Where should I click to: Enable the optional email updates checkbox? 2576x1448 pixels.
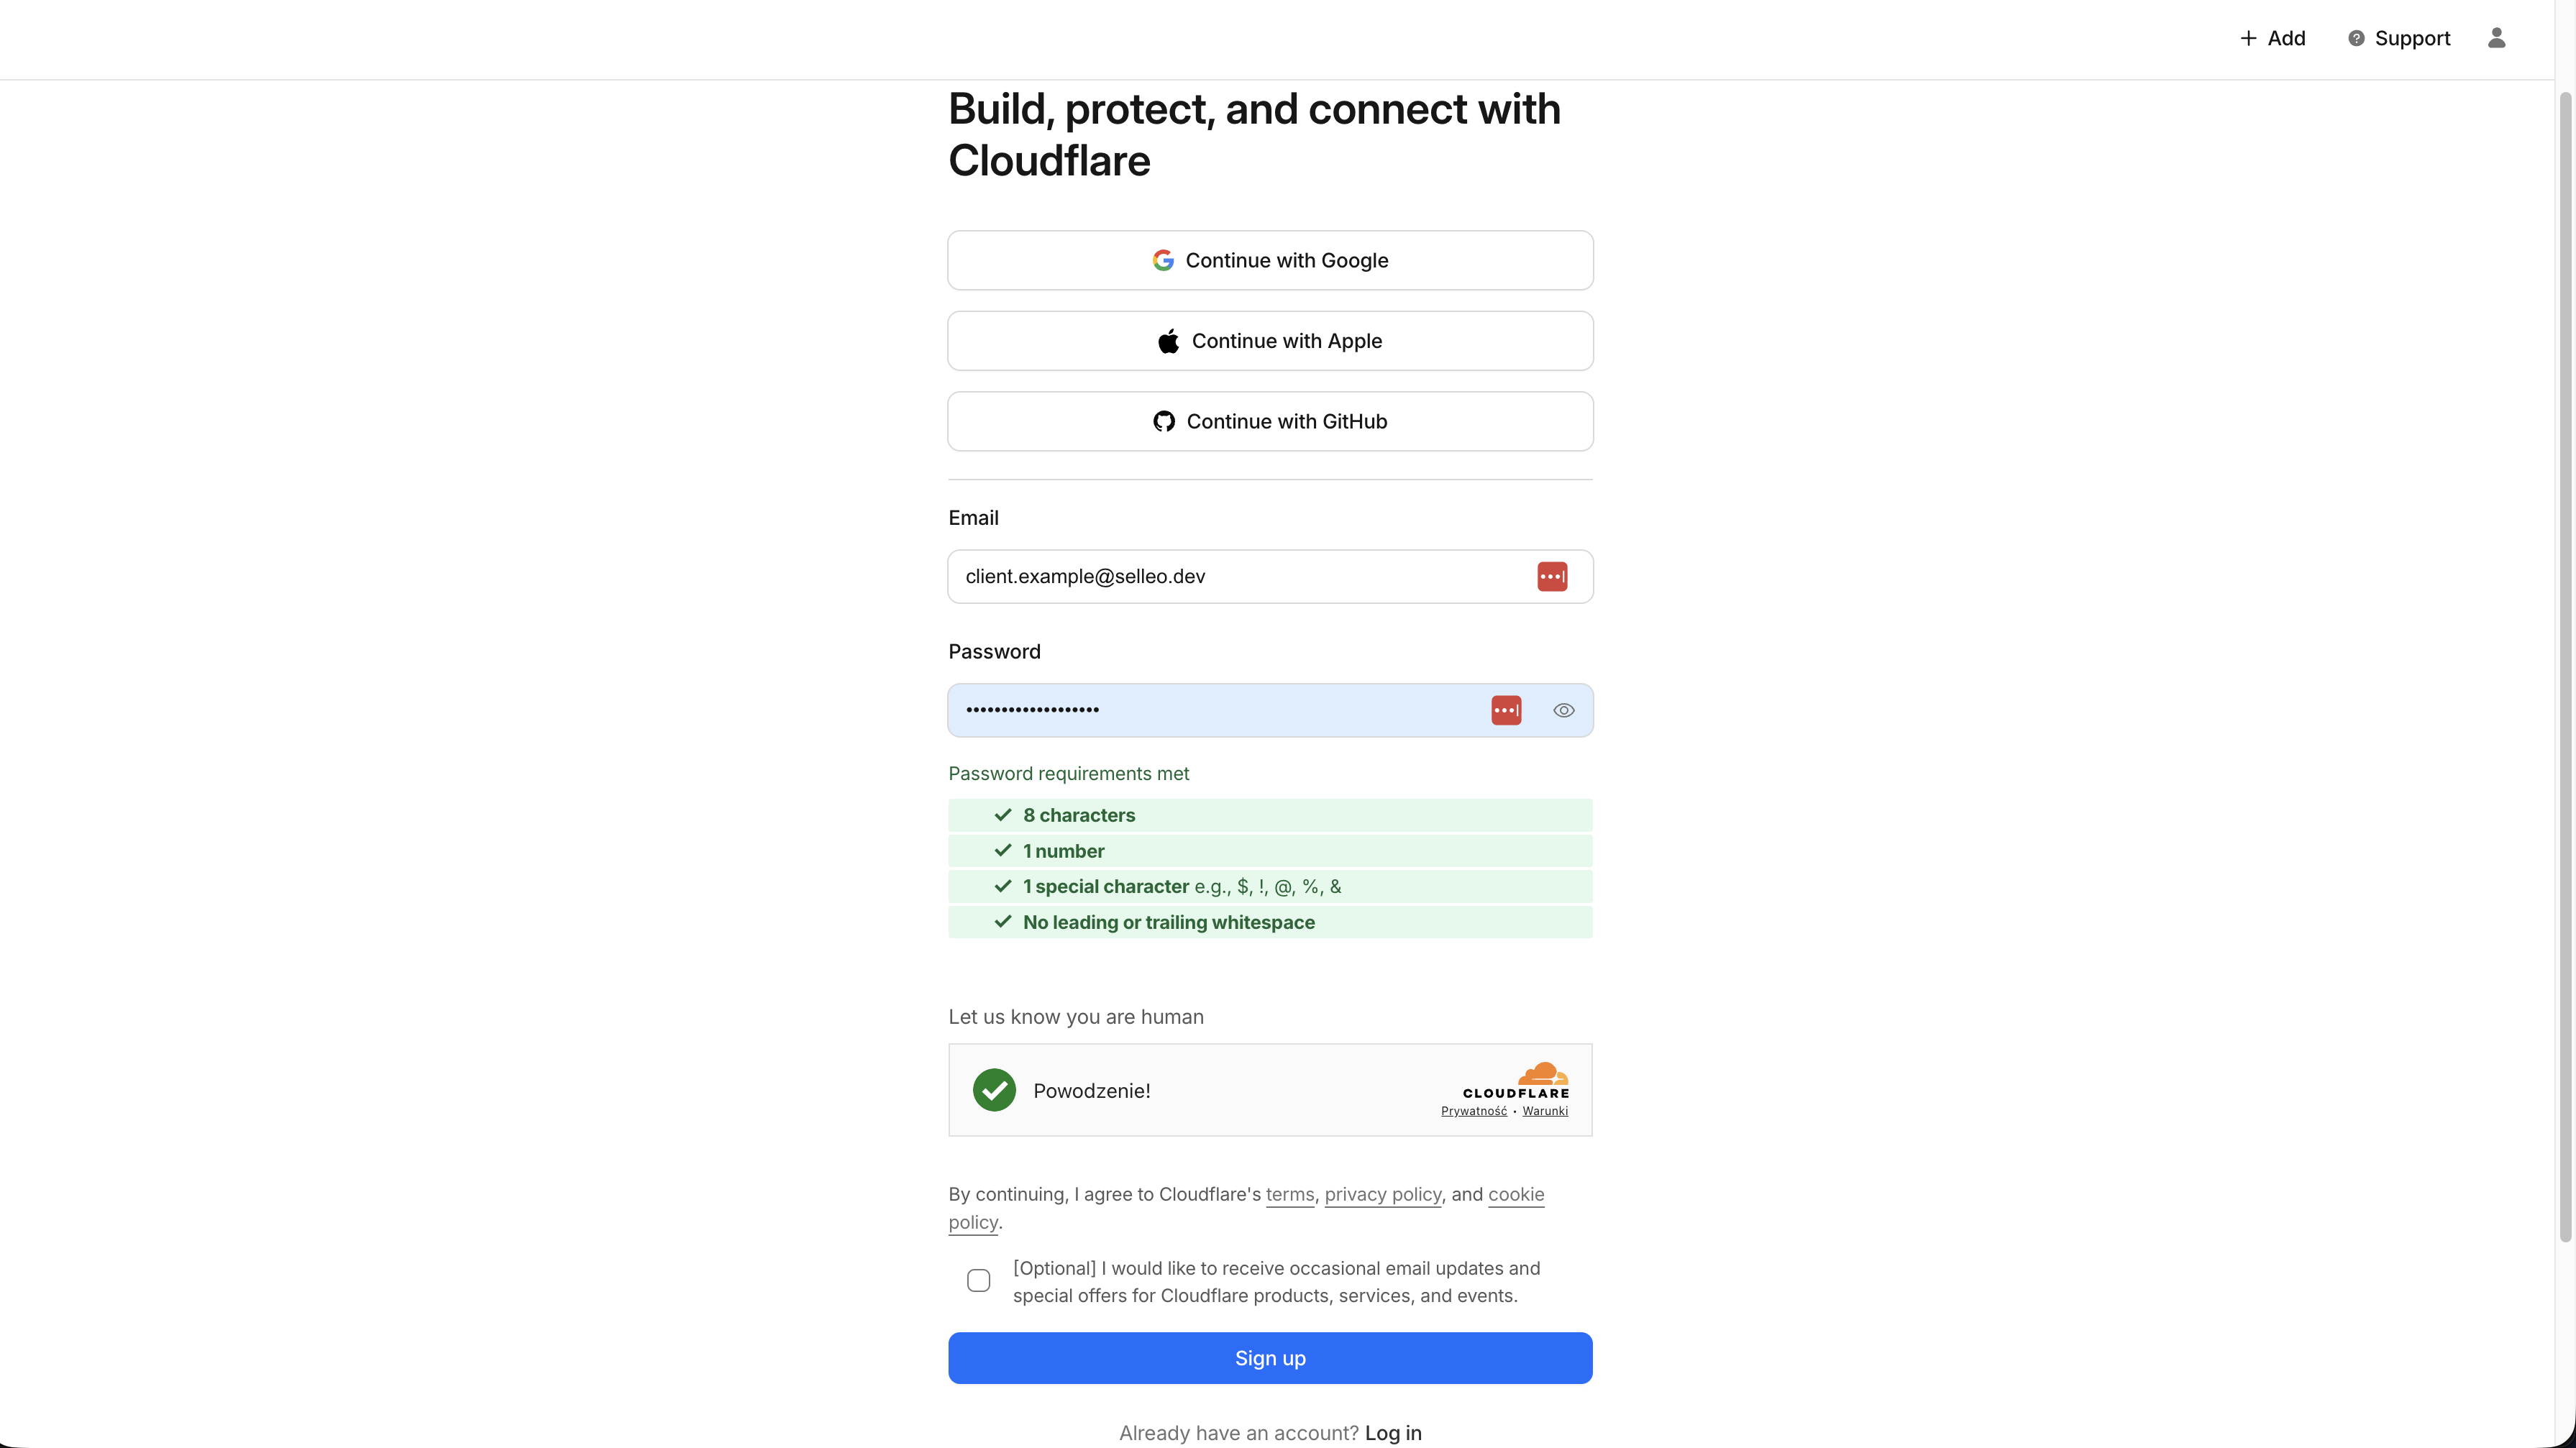[x=979, y=1281]
